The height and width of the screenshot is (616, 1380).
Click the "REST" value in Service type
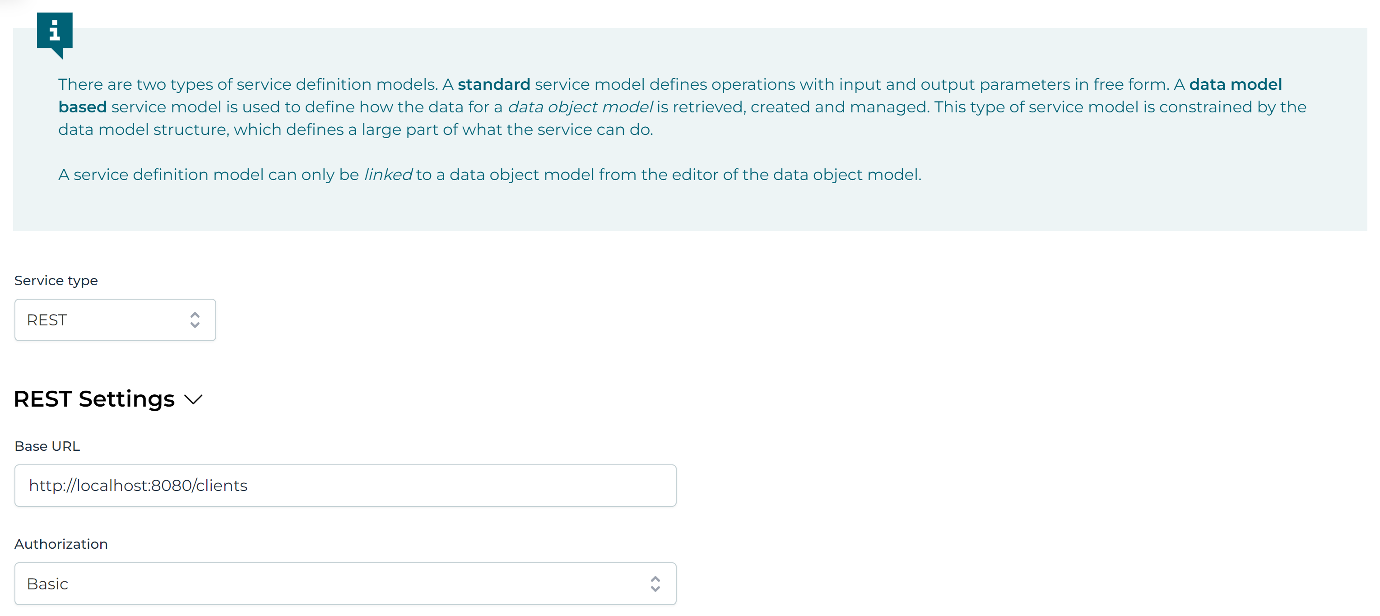(47, 320)
